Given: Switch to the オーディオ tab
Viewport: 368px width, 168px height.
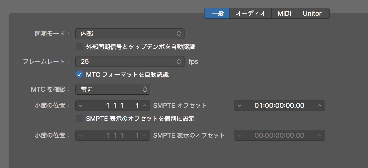Looking at the screenshot, I should [x=250, y=13].
